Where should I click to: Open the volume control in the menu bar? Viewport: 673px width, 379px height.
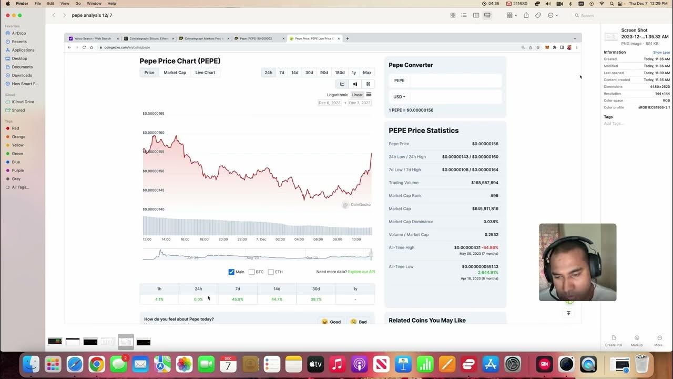[548, 3]
